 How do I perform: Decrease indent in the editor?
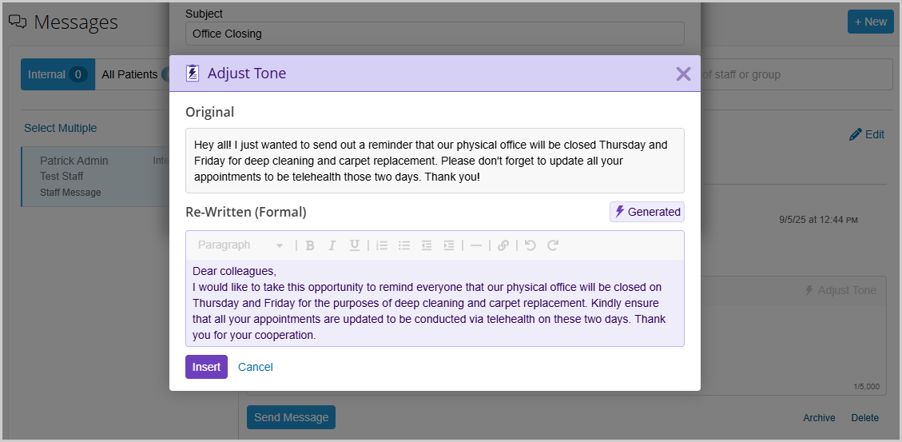click(427, 245)
